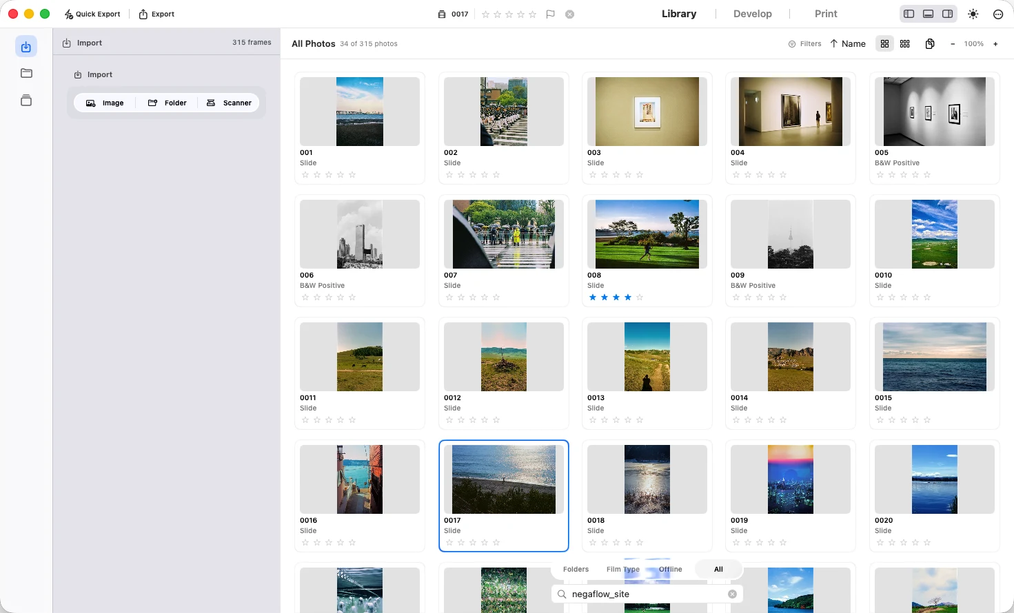Open the Filters control

[x=805, y=43]
